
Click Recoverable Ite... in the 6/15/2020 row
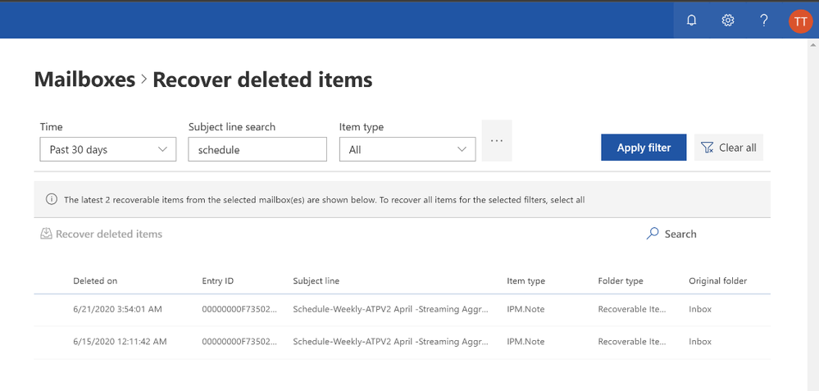click(x=632, y=341)
